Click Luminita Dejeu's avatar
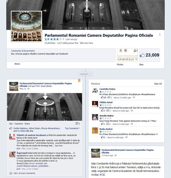Screen dimensions: 171x178 [x=95, y=91]
